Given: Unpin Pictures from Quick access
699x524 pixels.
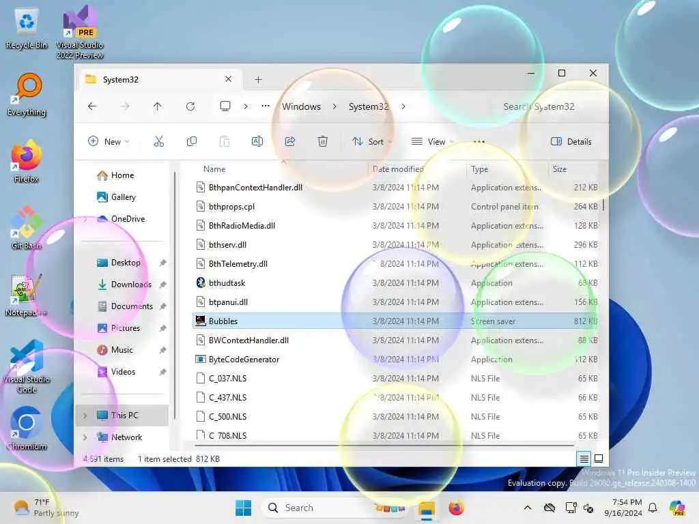Looking at the screenshot, I should [162, 328].
